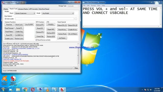Switch to the Moto Boot Repair tab
The image size is (163, 92).
44,9
